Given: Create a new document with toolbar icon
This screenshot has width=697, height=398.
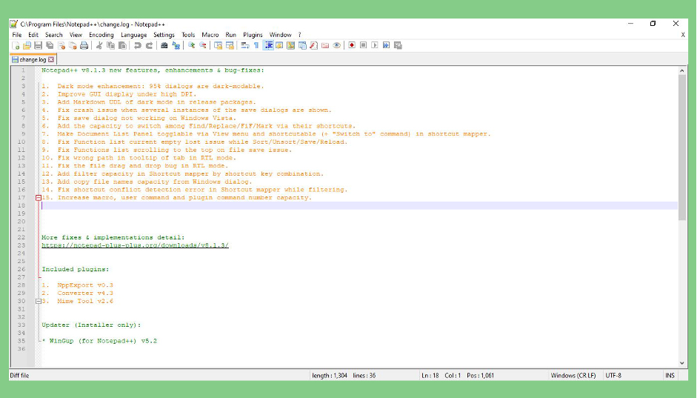Looking at the screenshot, I should [15, 45].
